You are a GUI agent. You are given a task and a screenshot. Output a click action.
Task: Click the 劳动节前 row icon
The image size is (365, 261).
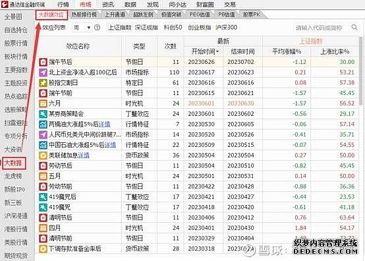click(x=43, y=187)
